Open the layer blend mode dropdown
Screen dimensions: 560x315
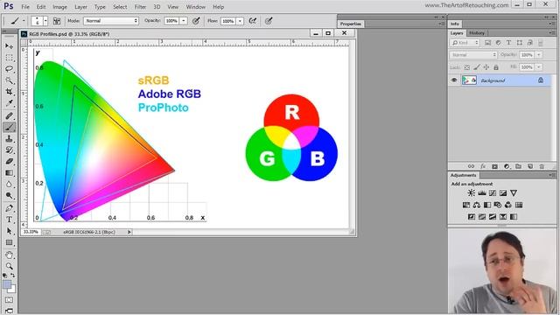click(x=472, y=55)
